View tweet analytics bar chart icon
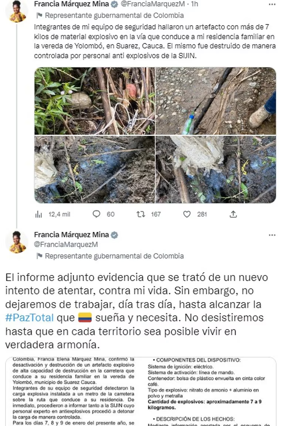The width and height of the screenshot is (284, 426). [38, 214]
